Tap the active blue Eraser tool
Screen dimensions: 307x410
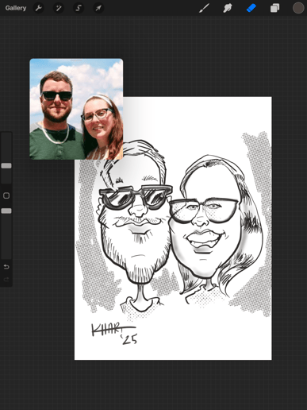tap(251, 8)
